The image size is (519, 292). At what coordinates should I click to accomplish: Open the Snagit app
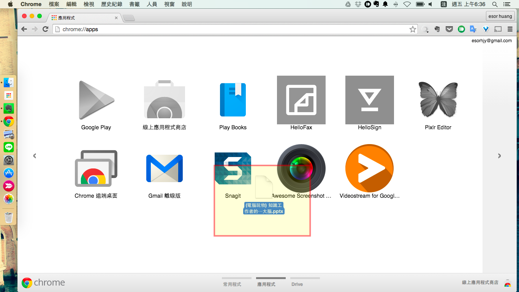coord(233,168)
